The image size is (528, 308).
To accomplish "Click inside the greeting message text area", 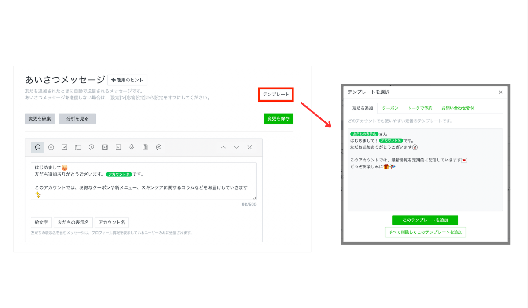I will [x=143, y=181].
